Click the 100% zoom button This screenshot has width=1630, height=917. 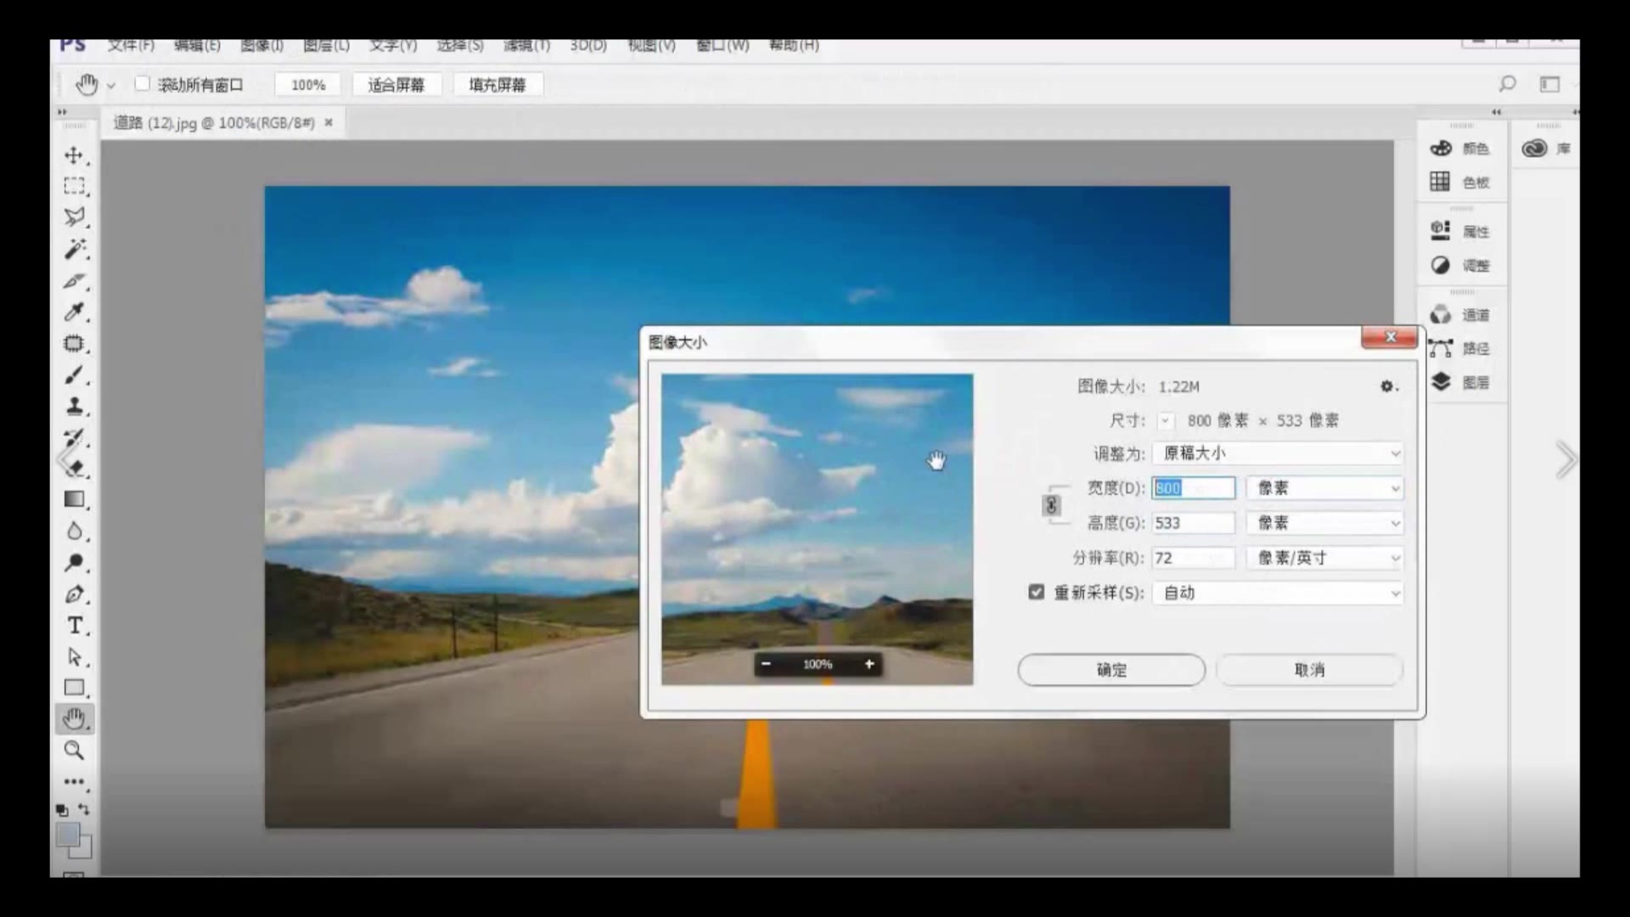[308, 85]
